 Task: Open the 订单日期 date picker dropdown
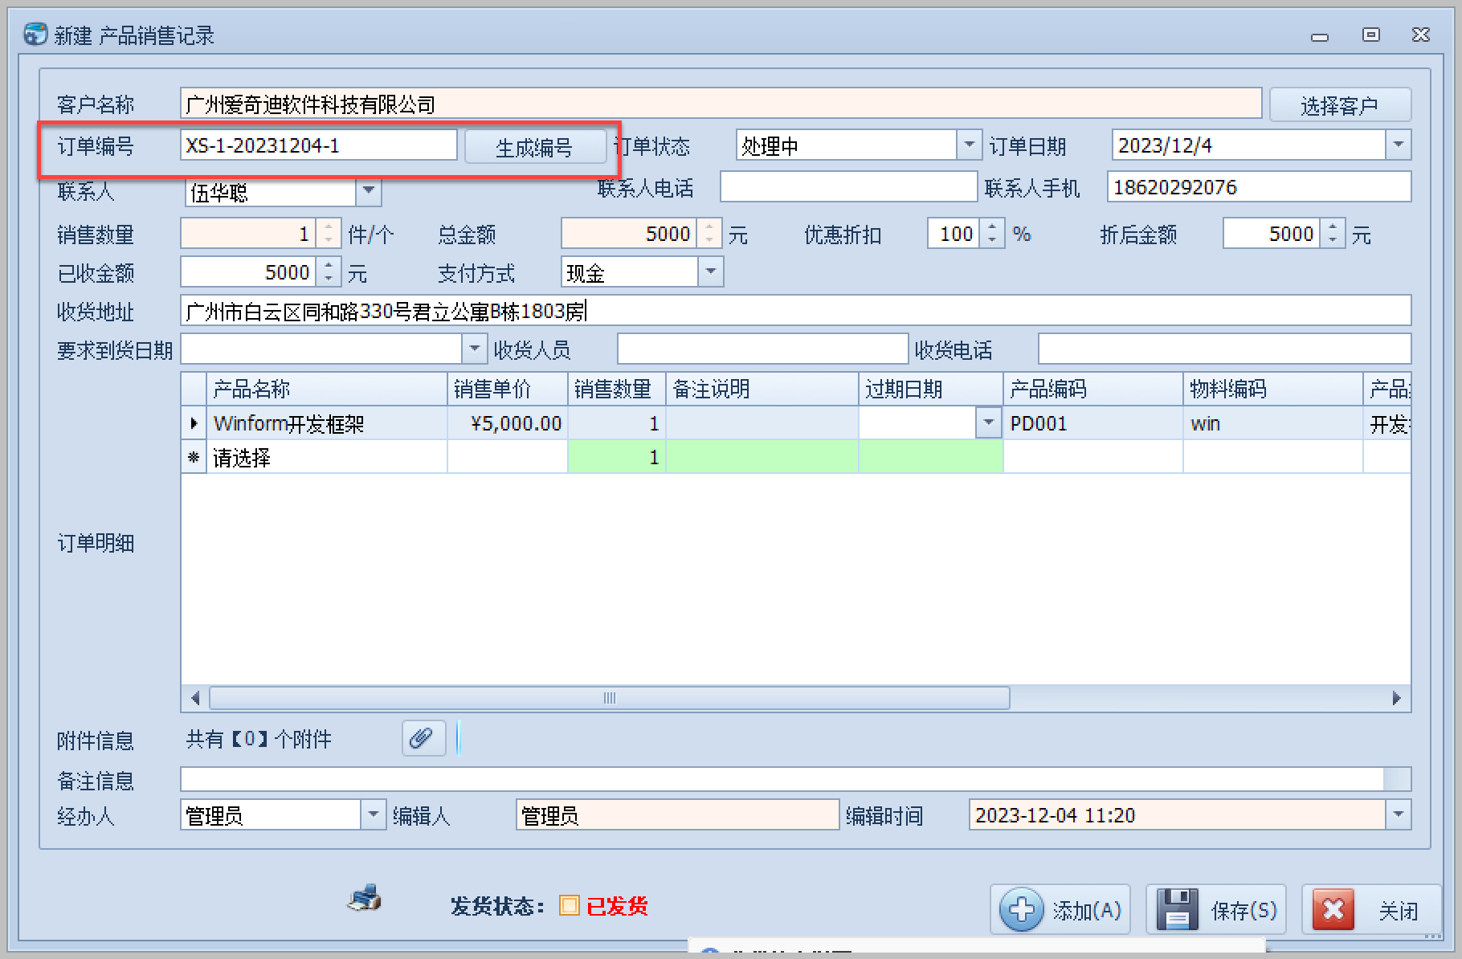click(x=1398, y=145)
